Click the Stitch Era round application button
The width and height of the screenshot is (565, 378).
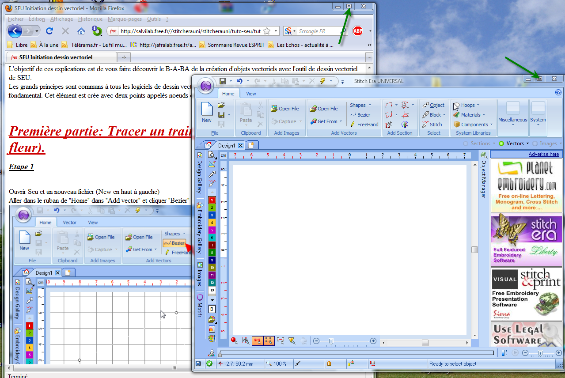coord(205,85)
